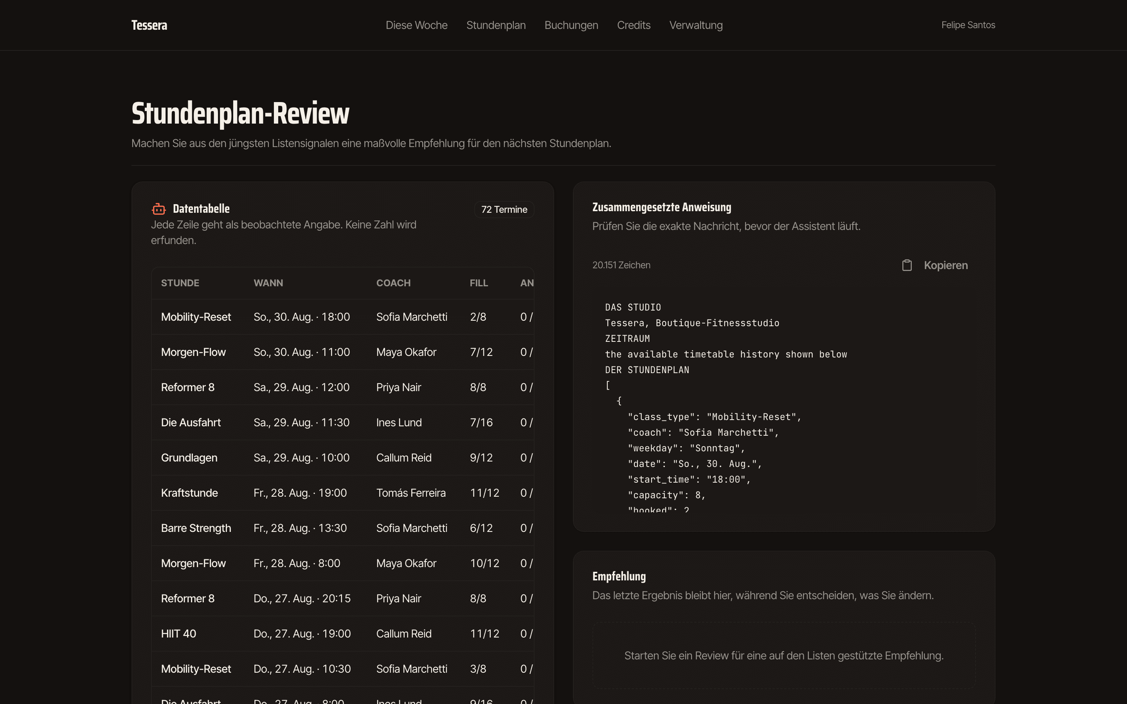The width and height of the screenshot is (1127, 704).
Task: Click the DAS STUDIO prompt line
Action: click(633, 307)
